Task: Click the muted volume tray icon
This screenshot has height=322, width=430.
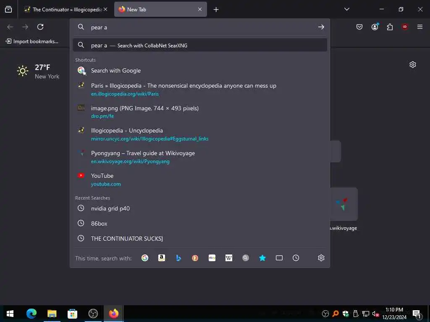Action: 375,314
